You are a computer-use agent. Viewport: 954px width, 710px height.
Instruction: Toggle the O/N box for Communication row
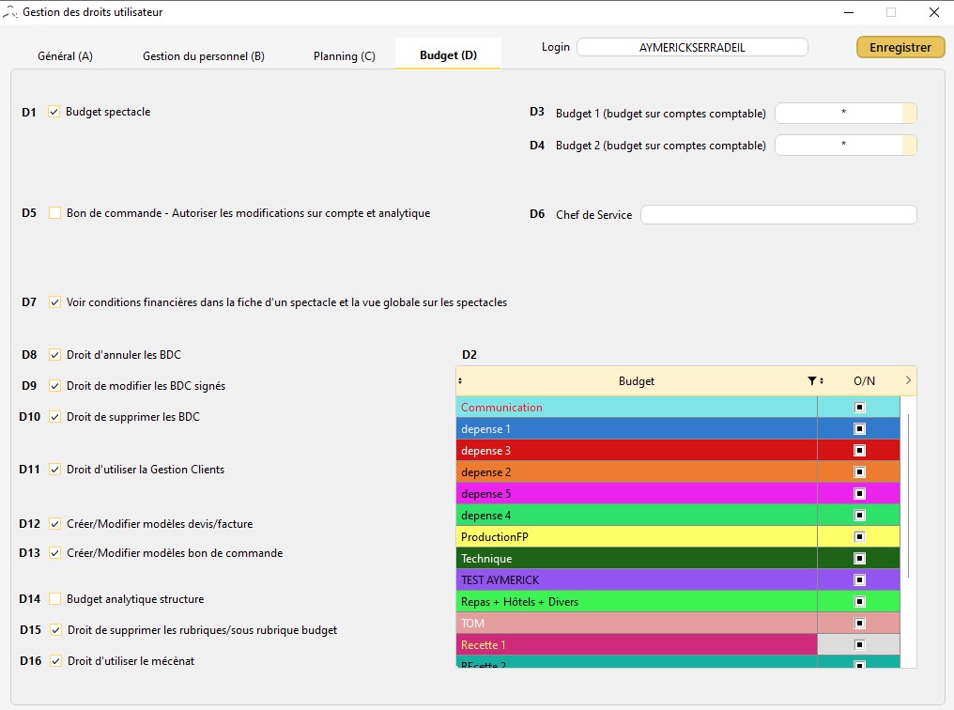coord(859,408)
